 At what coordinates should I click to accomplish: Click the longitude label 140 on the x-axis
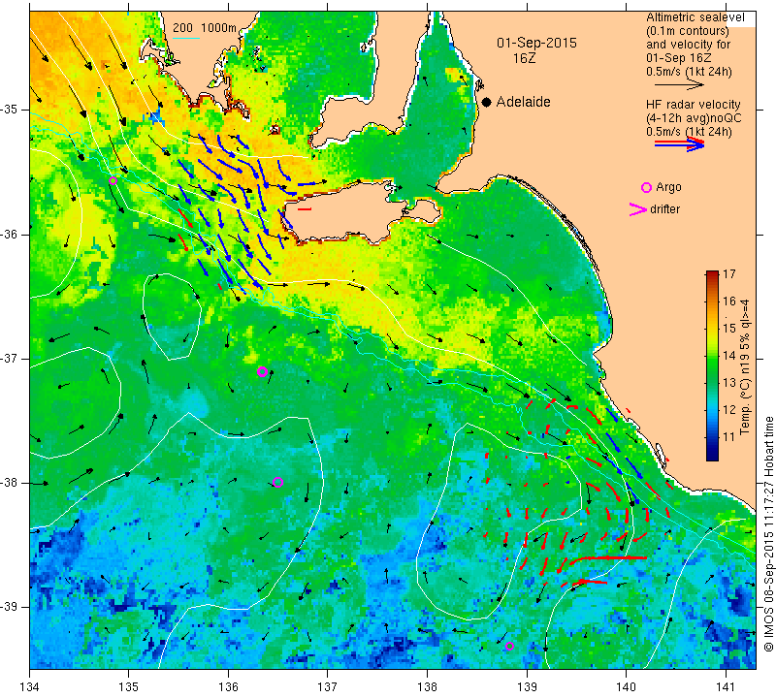pos(626,686)
